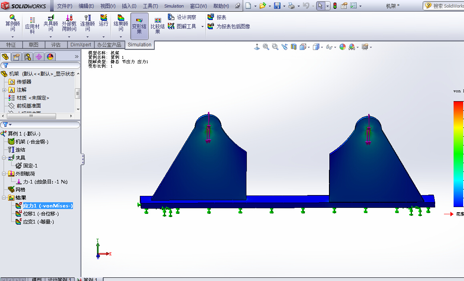The height and width of the screenshot is (281, 464).
Task: Open the 文件(F) menu
Action: tap(65, 6)
